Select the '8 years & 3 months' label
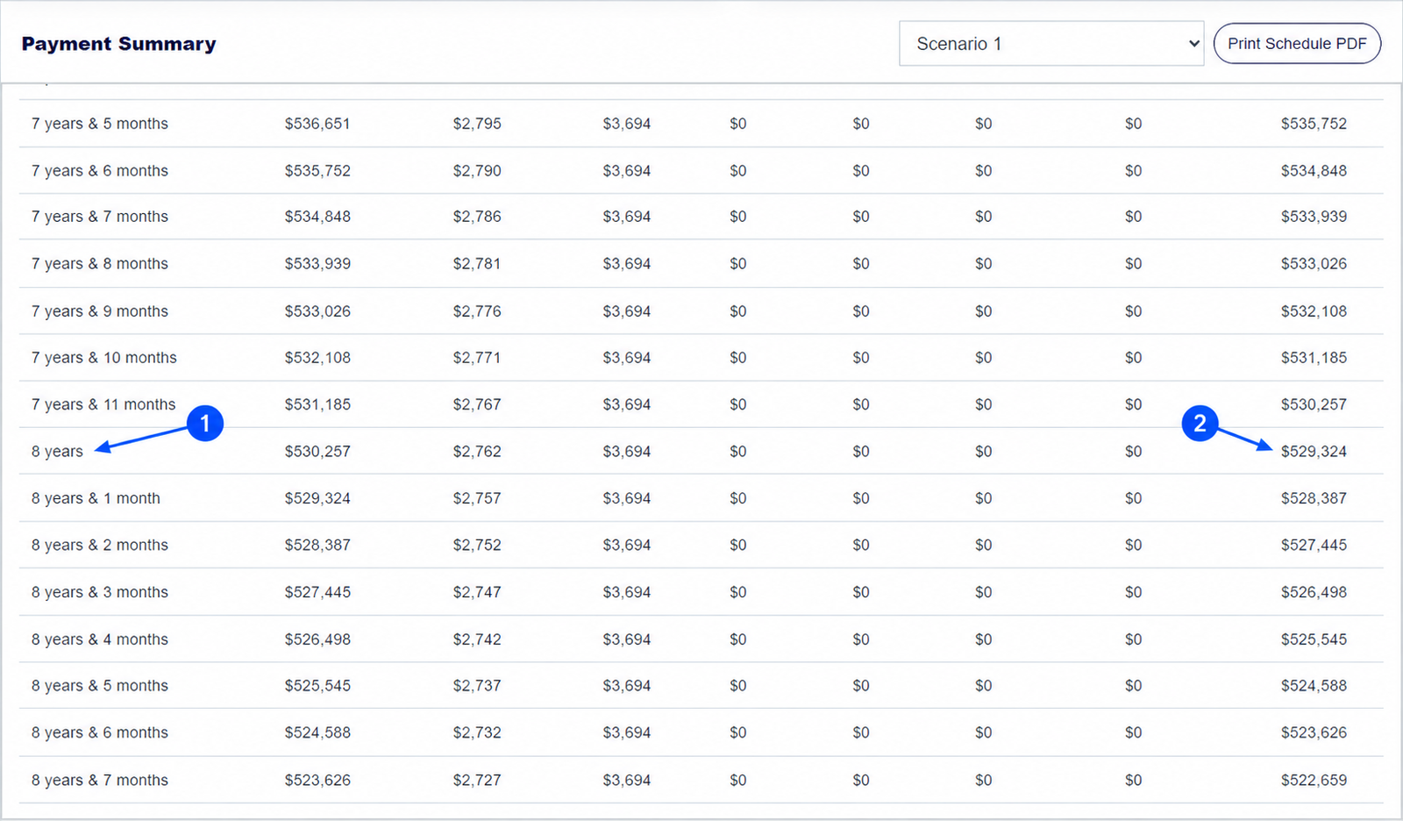 click(x=100, y=592)
